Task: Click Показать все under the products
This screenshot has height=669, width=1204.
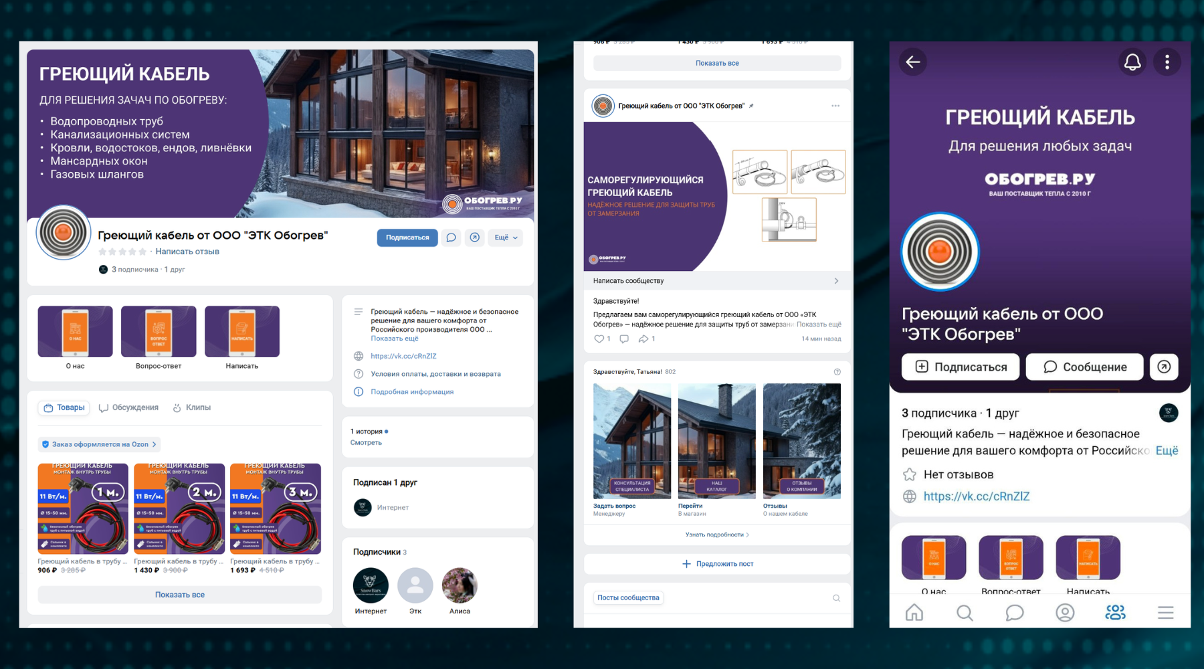Action: point(180,595)
